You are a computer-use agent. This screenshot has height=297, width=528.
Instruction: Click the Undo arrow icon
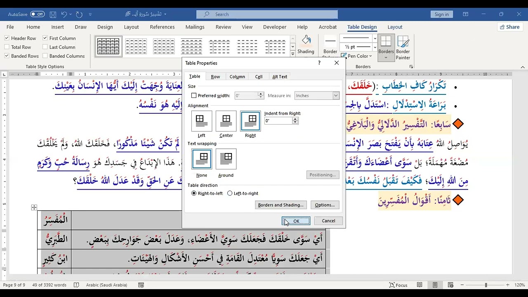pyautogui.click(x=64, y=14)
